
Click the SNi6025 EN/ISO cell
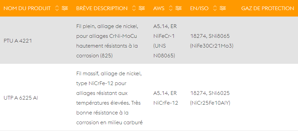coord(210,98)
